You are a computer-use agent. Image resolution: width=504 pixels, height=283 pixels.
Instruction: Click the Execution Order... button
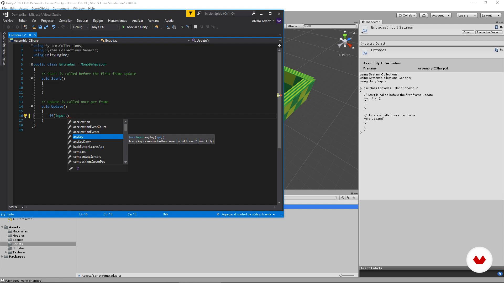point(489,32)
